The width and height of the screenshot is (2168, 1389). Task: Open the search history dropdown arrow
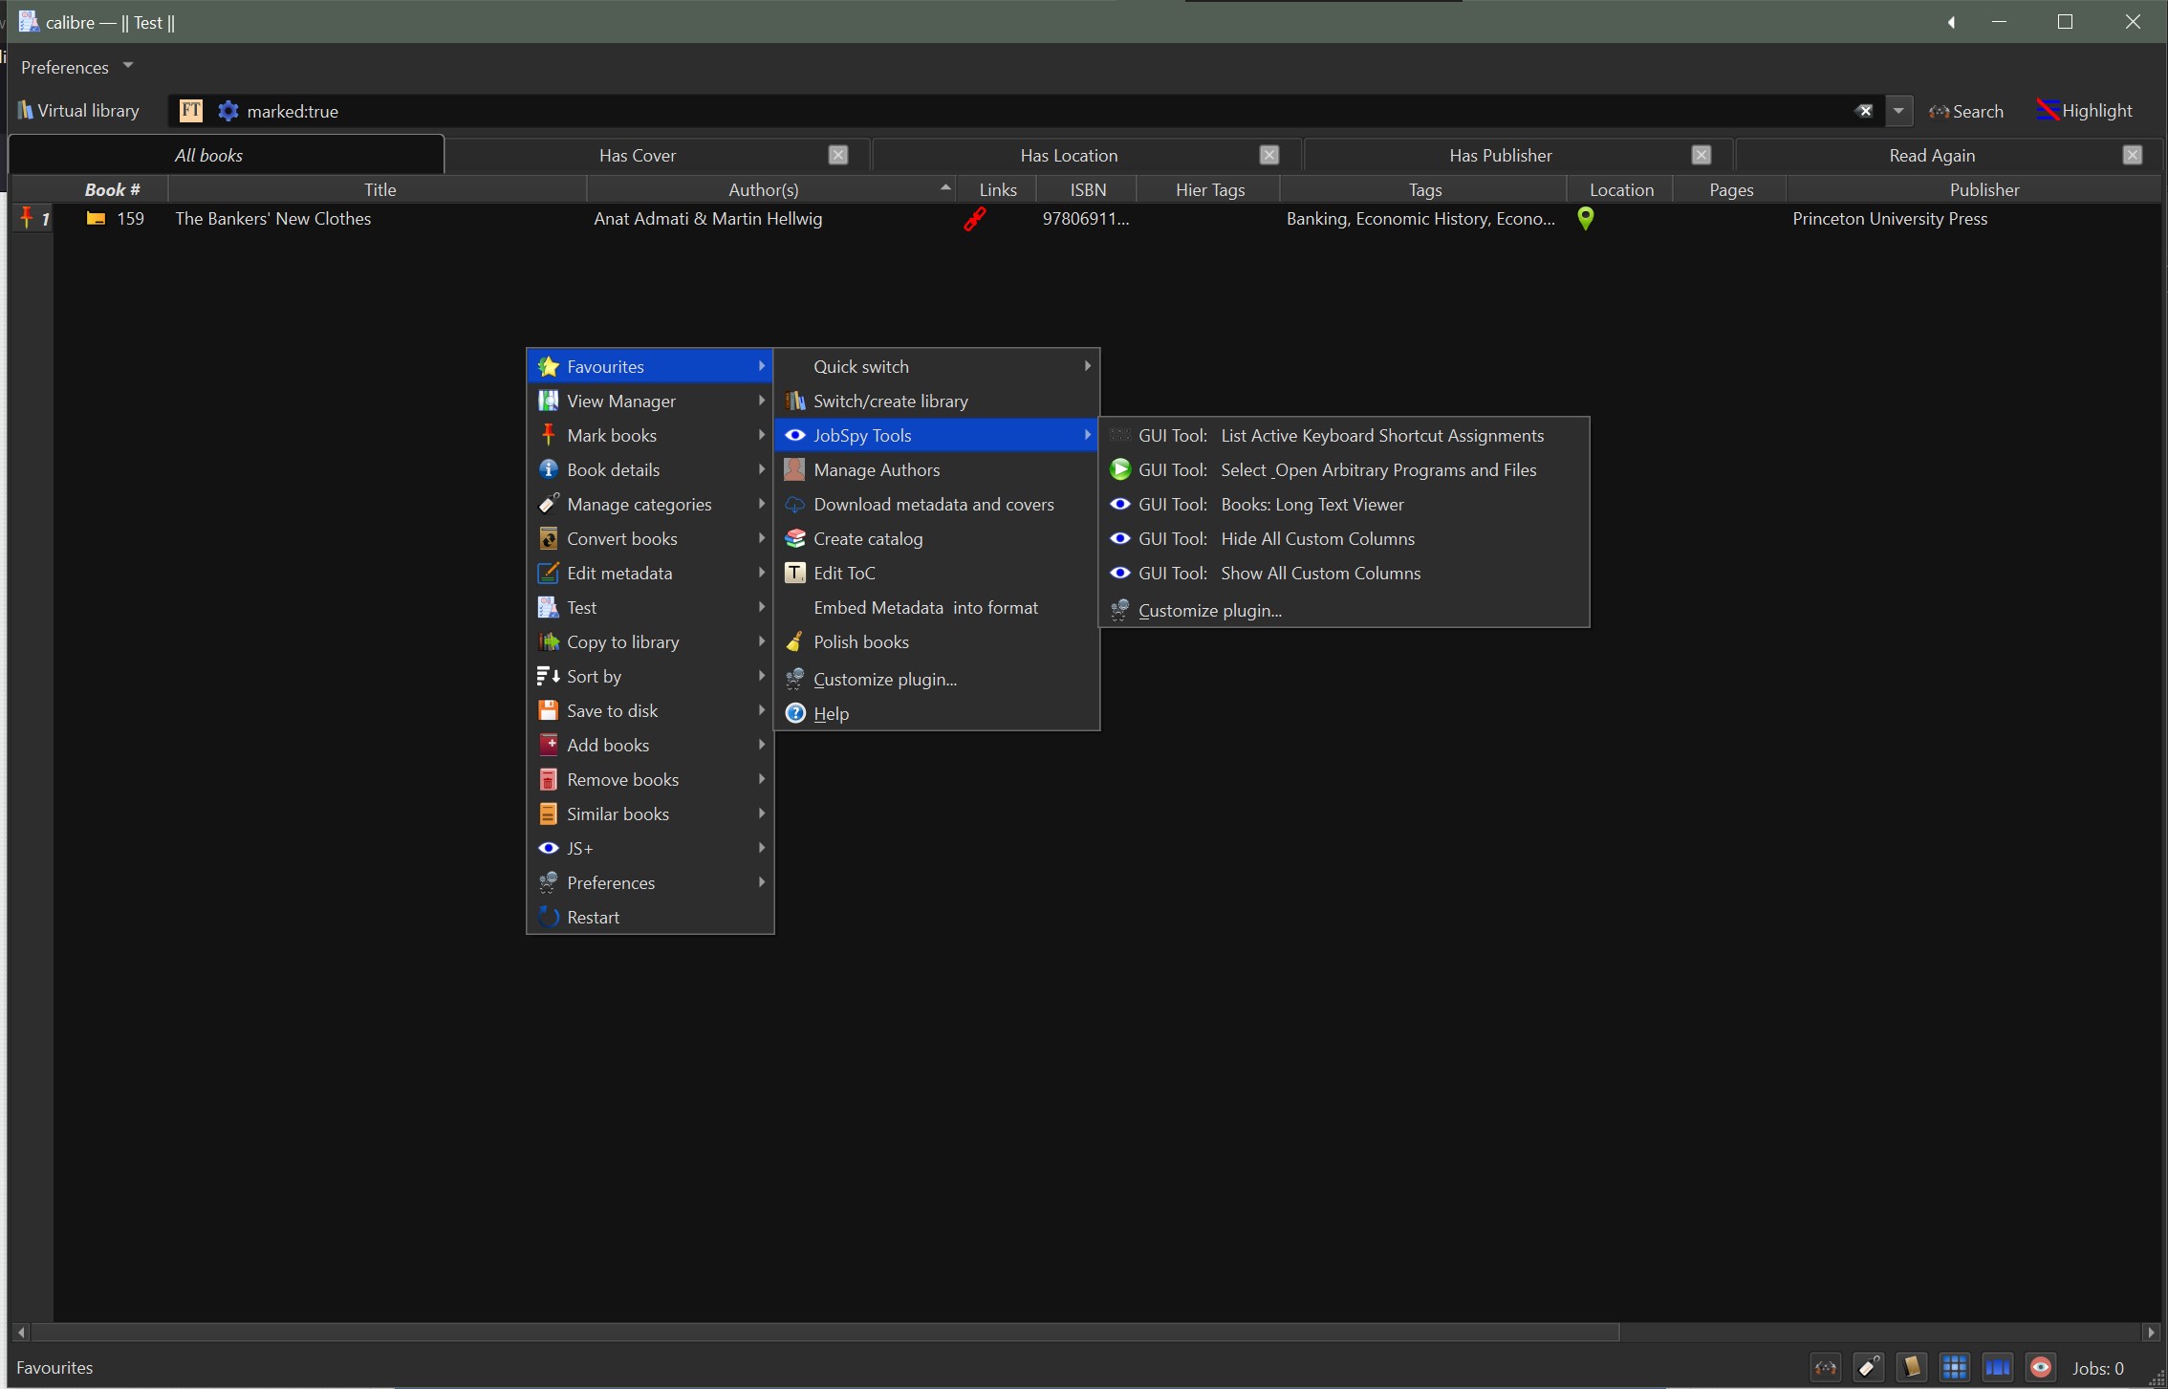pyautogui.click(x=1898, y=111)
